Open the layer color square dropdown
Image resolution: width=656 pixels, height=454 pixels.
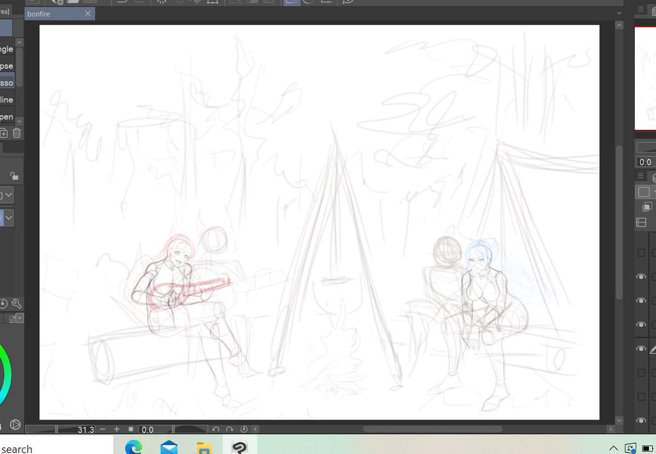[x=646, y=192]
